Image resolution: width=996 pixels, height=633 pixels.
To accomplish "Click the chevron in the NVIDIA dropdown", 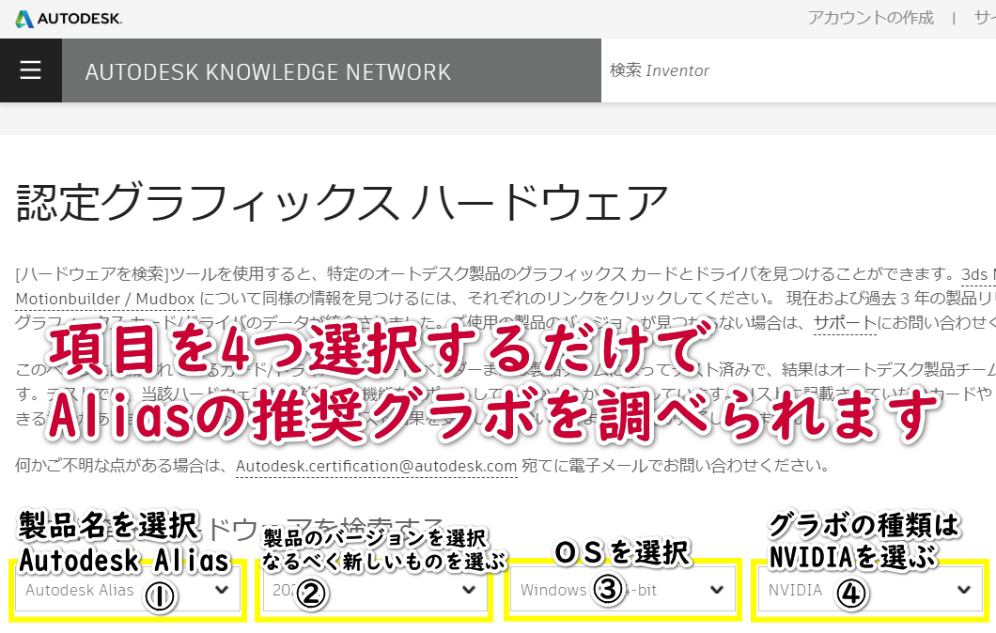I will click(x=964, y=590).
